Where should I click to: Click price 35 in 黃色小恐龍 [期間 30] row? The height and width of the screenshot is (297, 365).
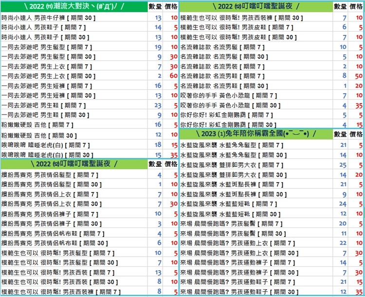[359, 105]
